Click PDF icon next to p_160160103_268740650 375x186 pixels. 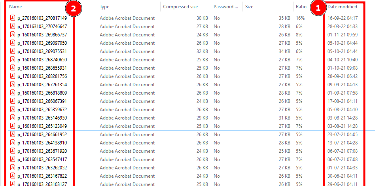click(x=13, y=60)
